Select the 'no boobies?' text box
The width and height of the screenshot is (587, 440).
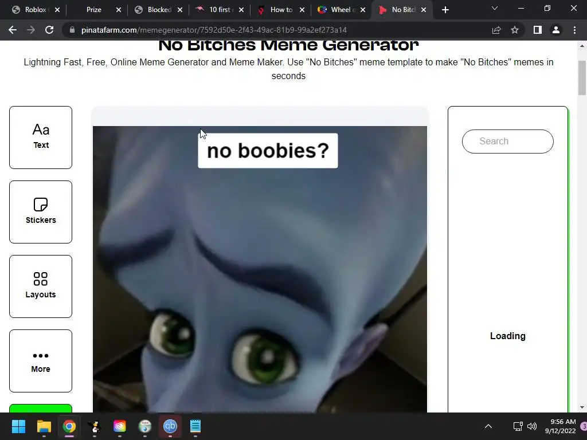268,151
